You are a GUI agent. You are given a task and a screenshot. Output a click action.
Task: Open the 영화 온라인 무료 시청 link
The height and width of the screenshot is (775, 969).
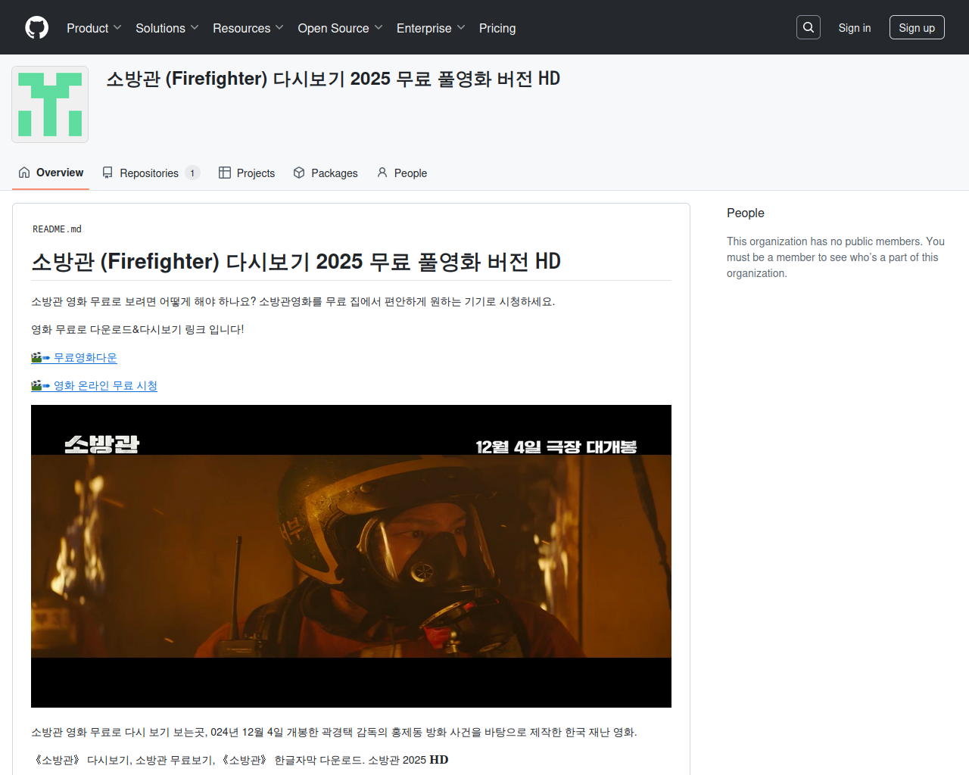tap(105, 385)
